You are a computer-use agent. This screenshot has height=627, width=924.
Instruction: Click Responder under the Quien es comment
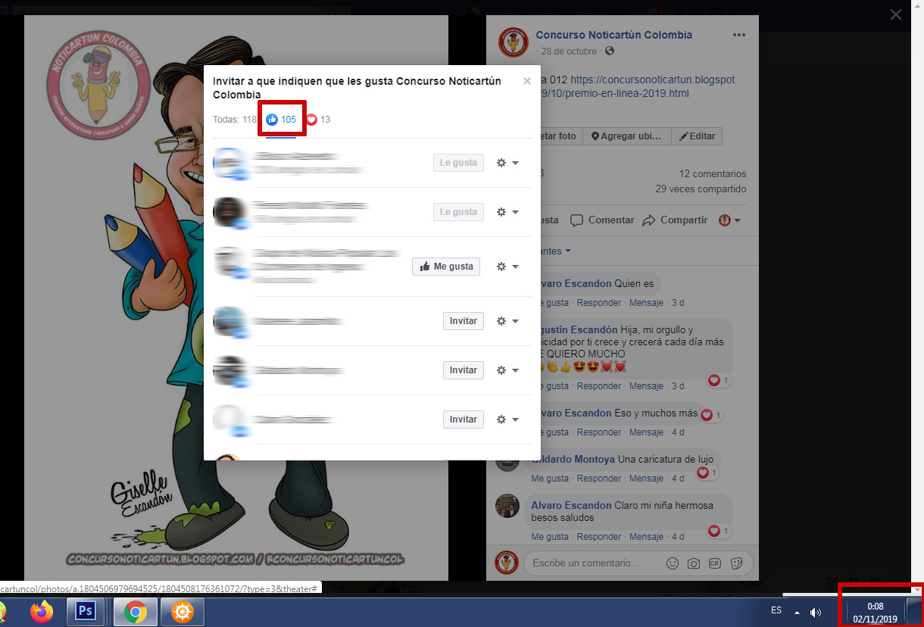click(599, 303)
